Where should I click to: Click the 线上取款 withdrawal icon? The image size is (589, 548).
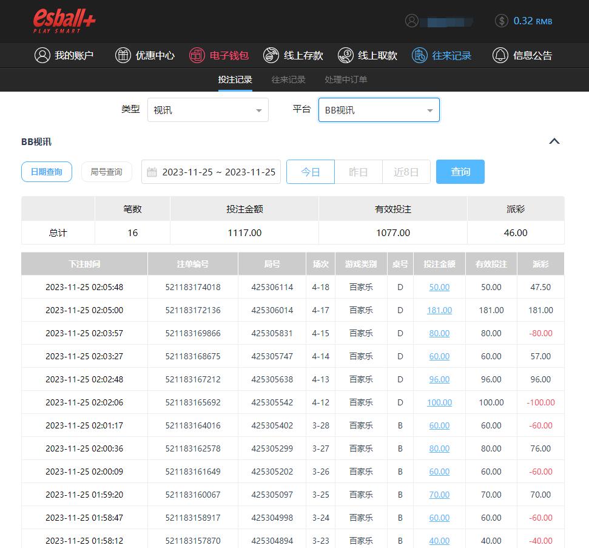pos(345,55)
